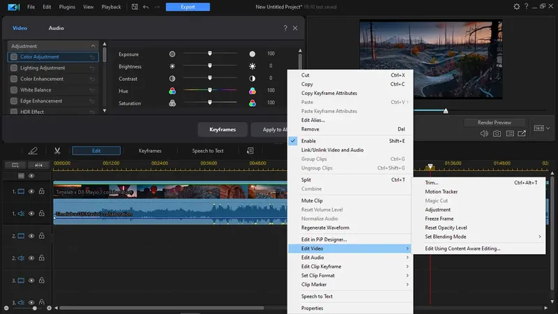Click the Exposure slider handle
The width and height of the screenshot is (558, 314).
tap(210, 54)
